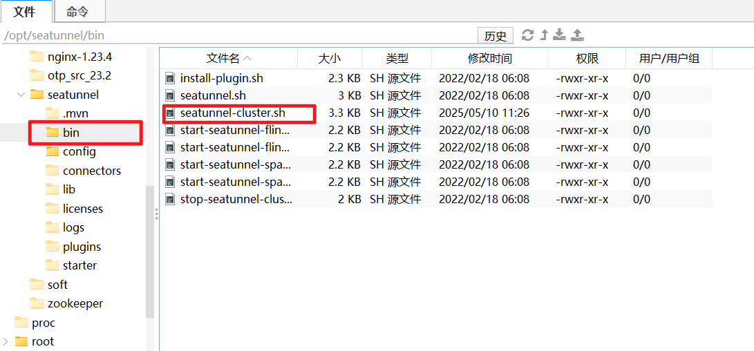The height and width of the screenshot is (351, 754).
Task: Open the soft folder in the tree
Action: coord(57,285)
